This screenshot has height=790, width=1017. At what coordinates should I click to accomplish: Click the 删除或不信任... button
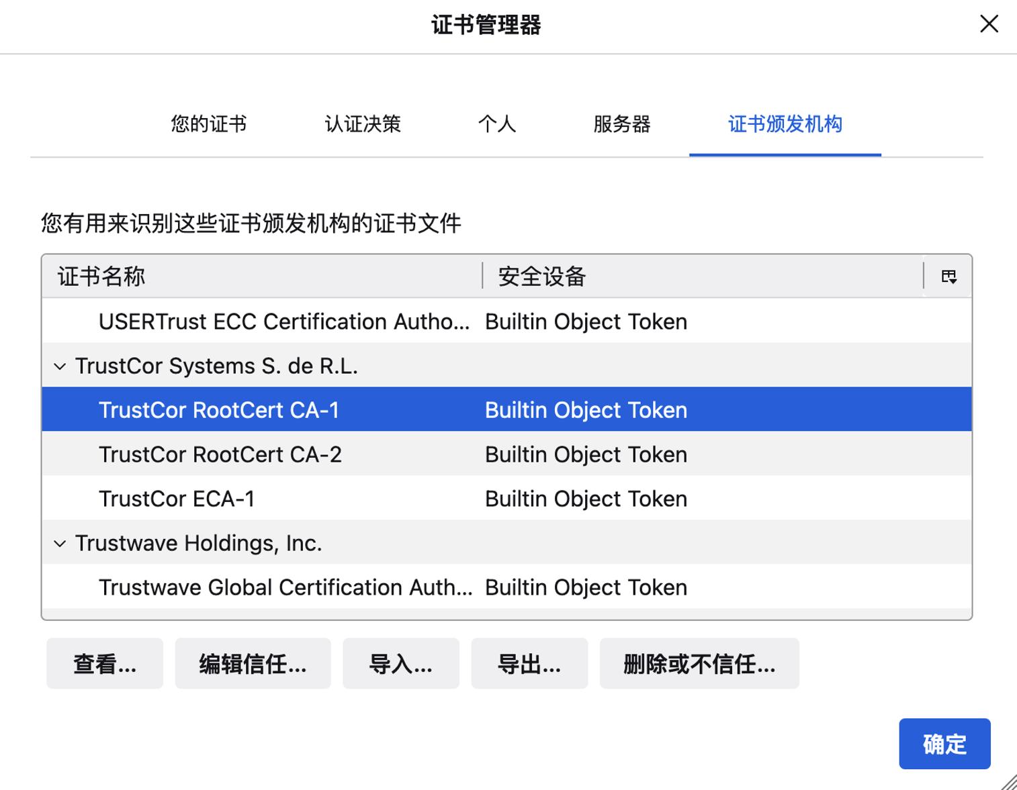(699, 664)
